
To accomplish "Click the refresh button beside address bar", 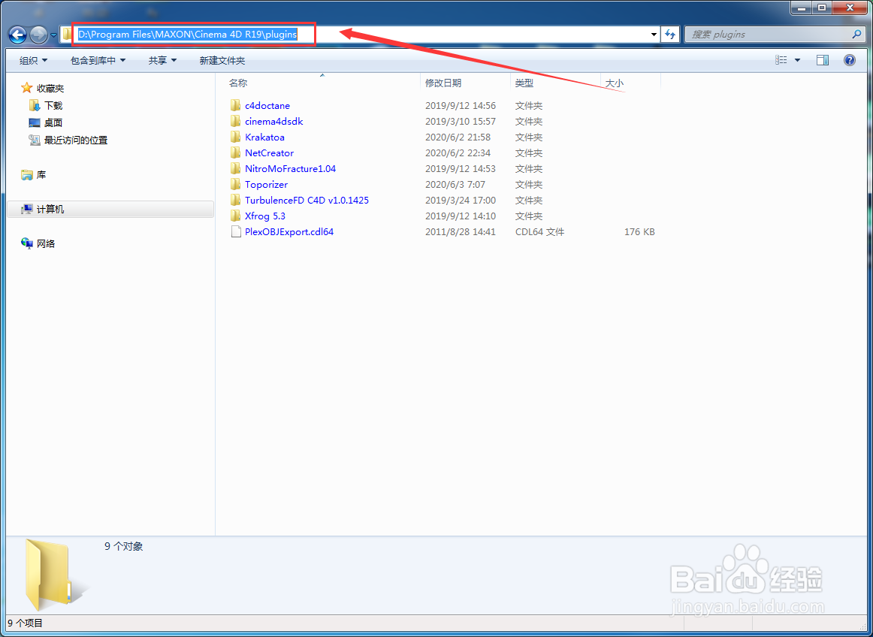I will click(670, 35).
